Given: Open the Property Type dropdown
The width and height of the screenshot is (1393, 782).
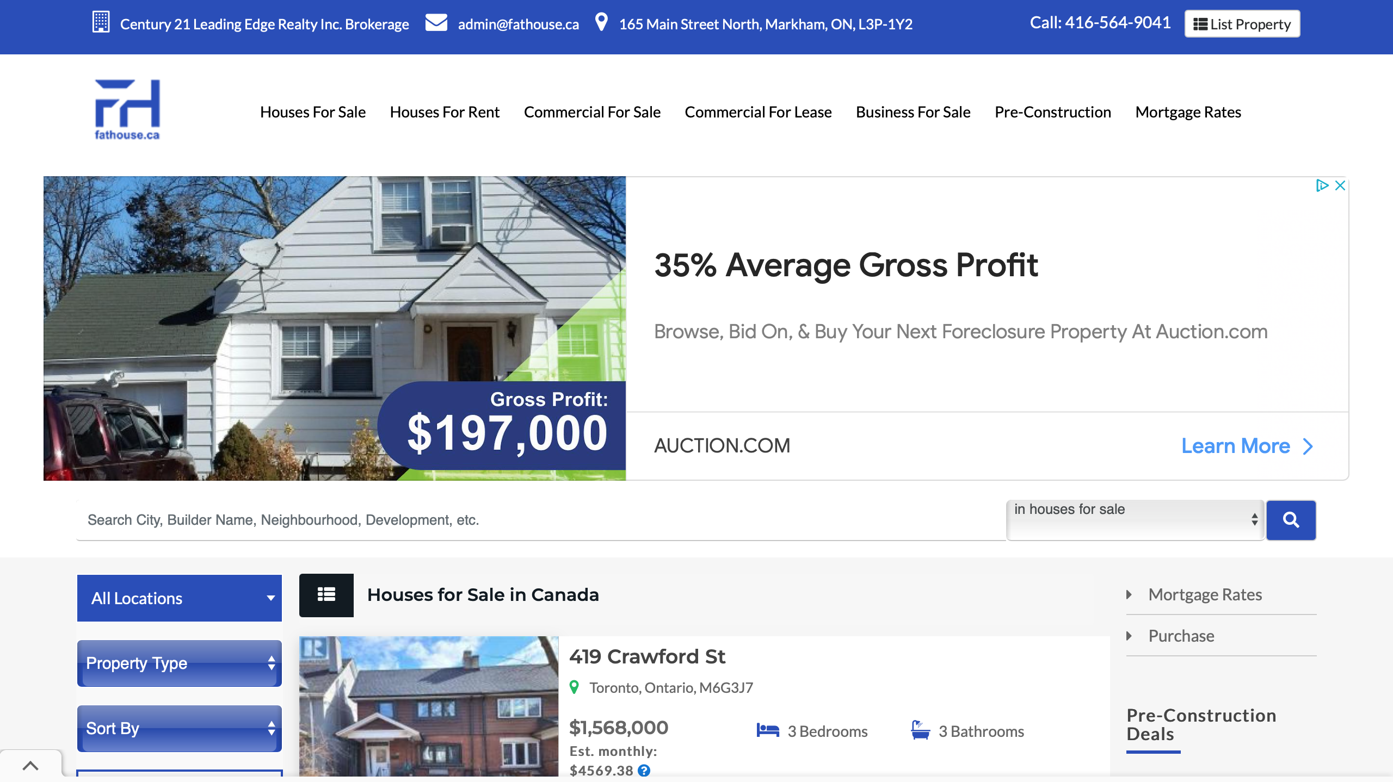Looking at the screenshot, I should point(180,663).
